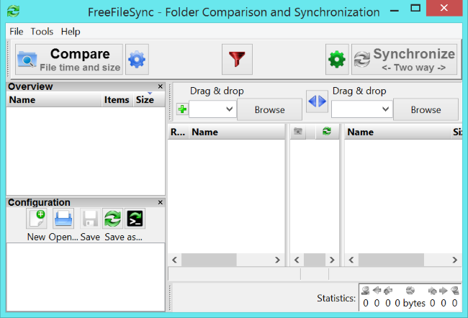Click right grid scrollbar left arrow
Image resolution: width=468 pixels, height=318 pixels.
pyautogui.click(x=351, y=260)
